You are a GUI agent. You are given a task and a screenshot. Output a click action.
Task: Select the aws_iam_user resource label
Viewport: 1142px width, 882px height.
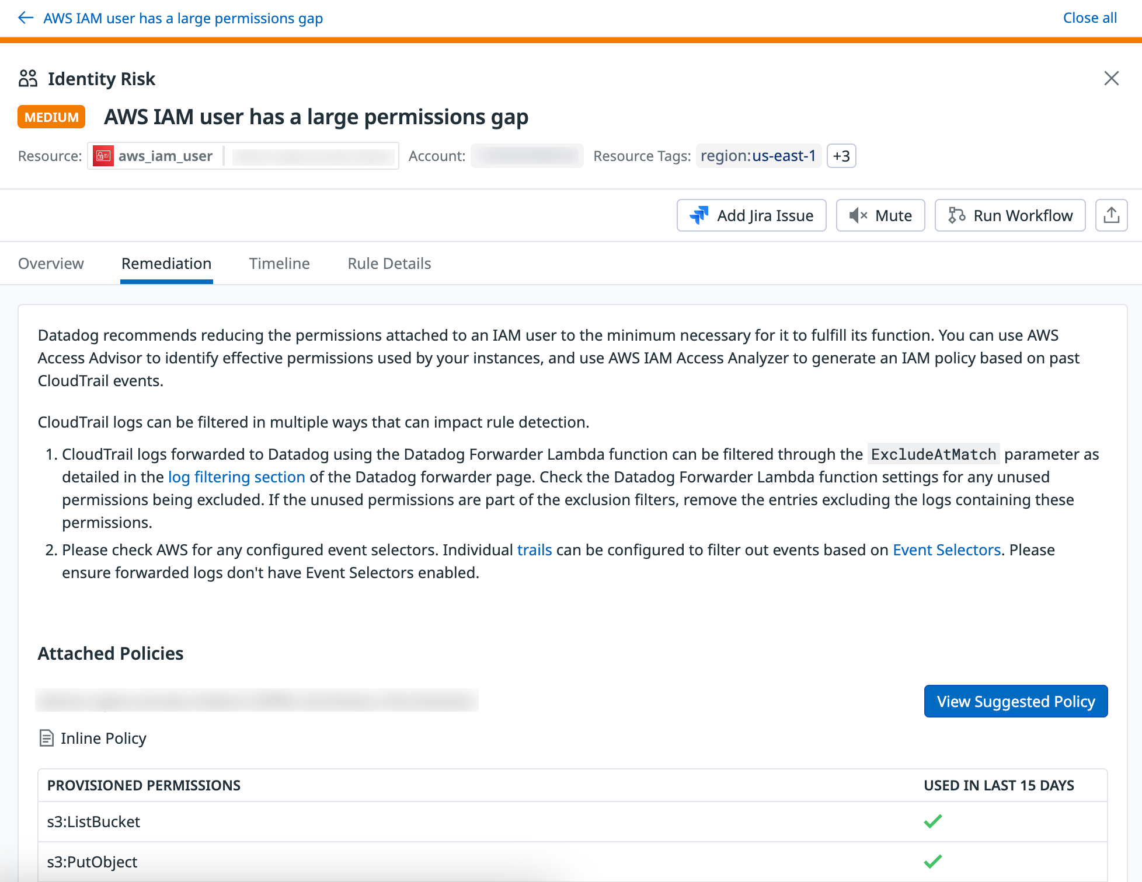(x=165, y=156)
